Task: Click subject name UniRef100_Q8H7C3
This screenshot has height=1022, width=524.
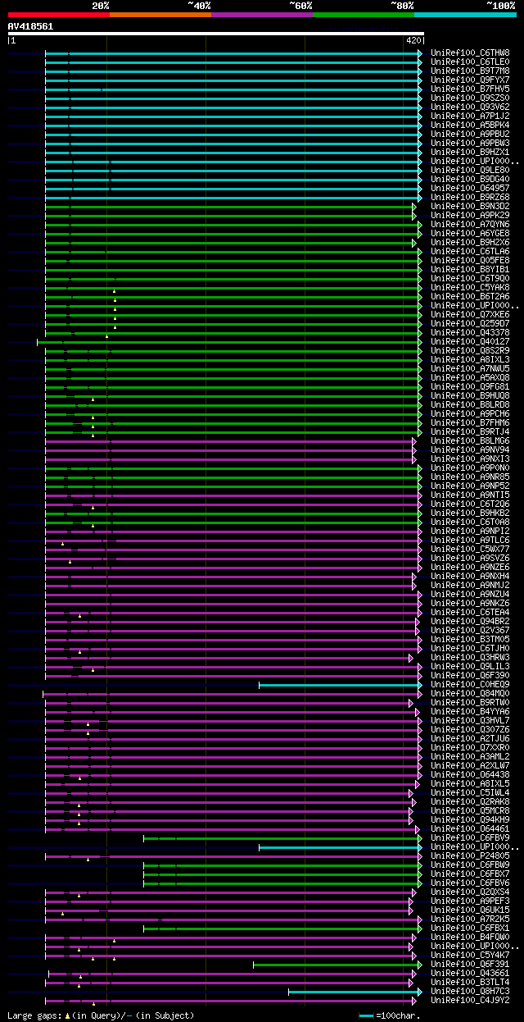Action: click(x=470, y=992)
